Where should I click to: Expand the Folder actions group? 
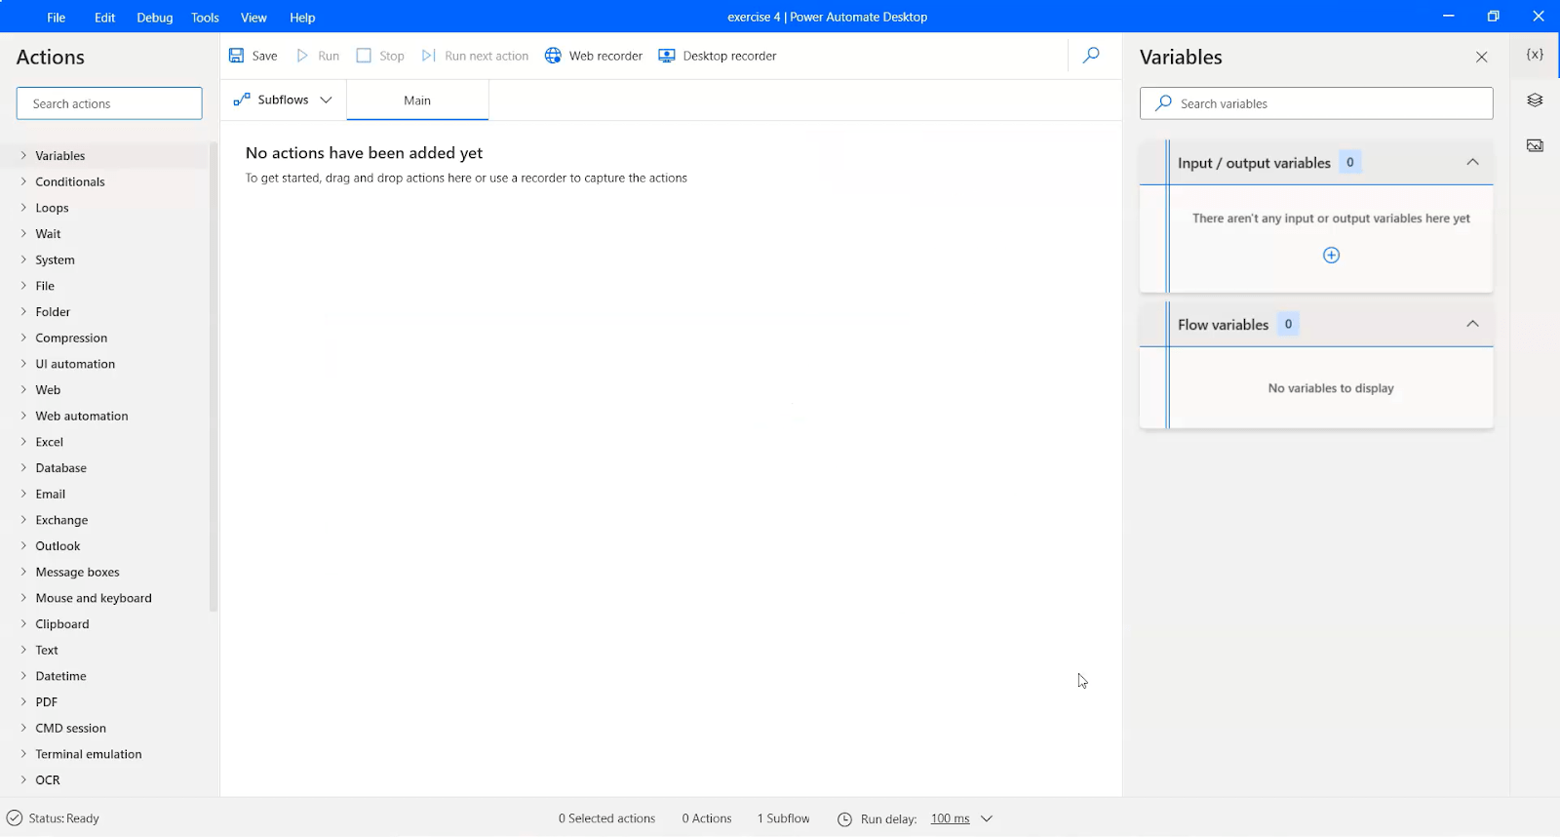(x=23, y=311)
